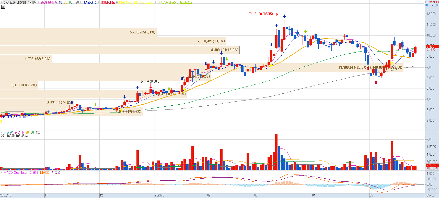The image size is (439, 198).
Task: Click the red 271,169 volume axis tag
Action: coord(432,165)
